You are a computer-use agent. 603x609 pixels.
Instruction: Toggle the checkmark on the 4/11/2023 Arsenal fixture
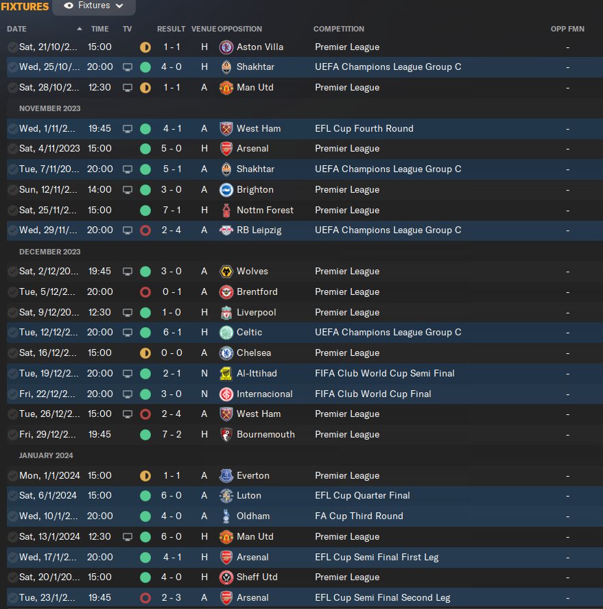[x=13, y=149]
